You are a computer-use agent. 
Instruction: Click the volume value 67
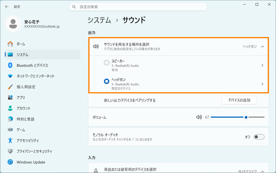[207, 117]
